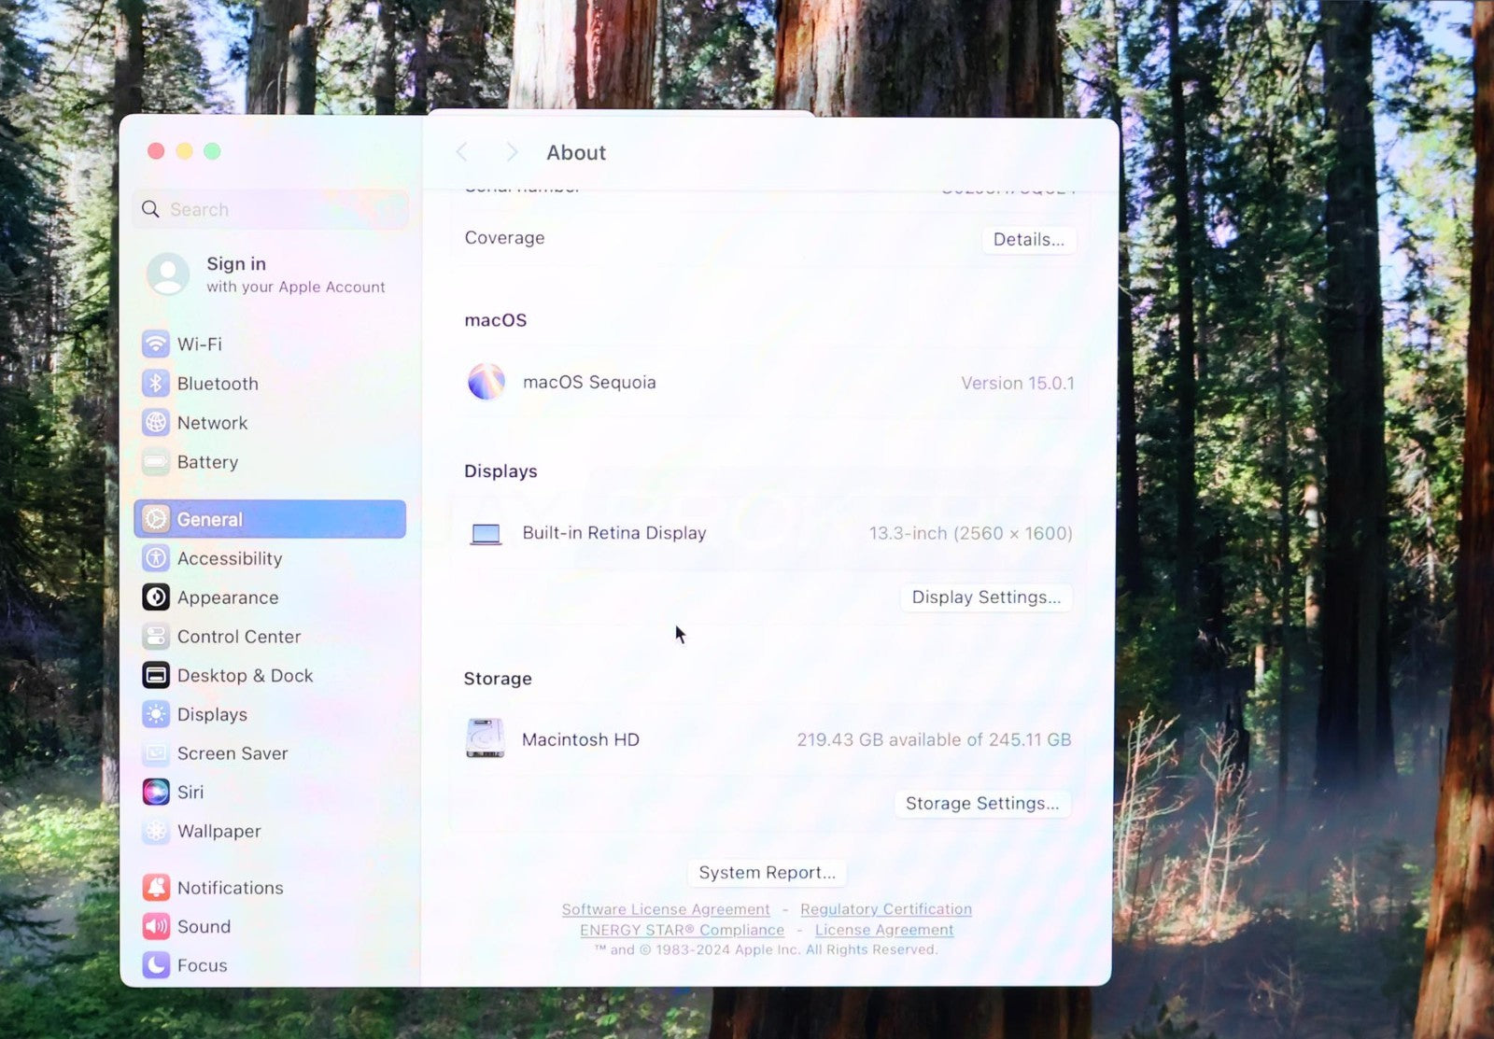Open the Software License Agreement link
This screenshot has width=1494, height=1039.
click(666, 909)
